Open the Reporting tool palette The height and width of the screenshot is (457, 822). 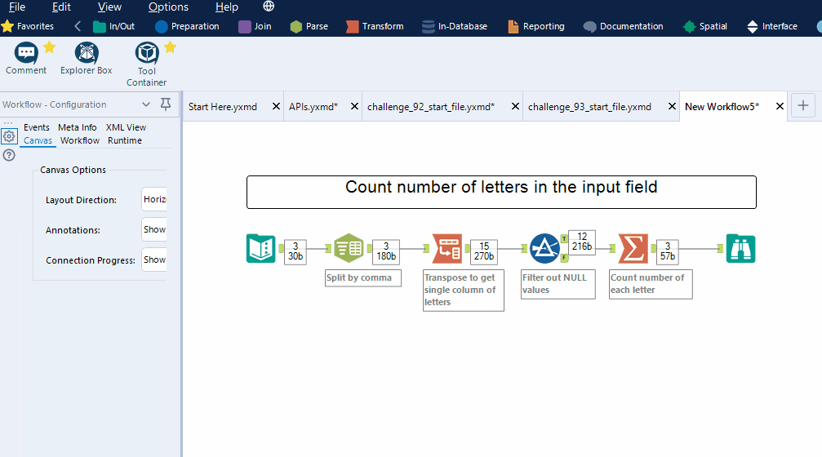coord(536,26)
